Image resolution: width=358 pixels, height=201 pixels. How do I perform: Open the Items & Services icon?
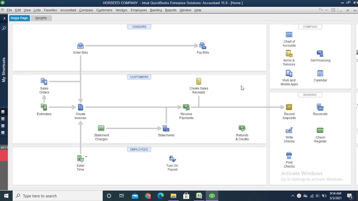[289, 54]
